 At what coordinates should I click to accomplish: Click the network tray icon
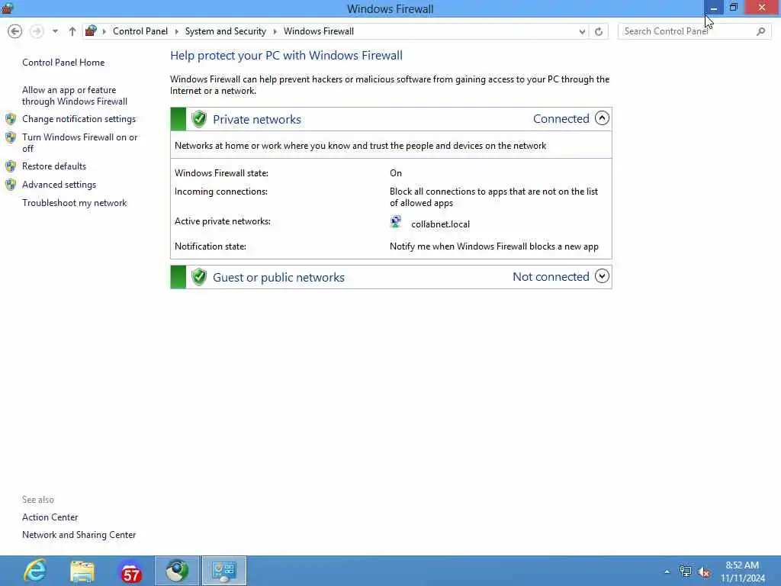point(686,572)
